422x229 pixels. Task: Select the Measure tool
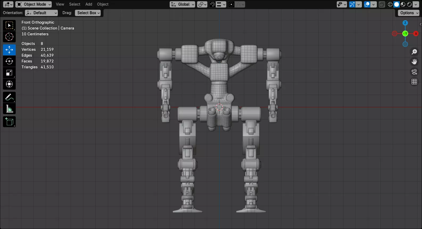click(9, 109)
